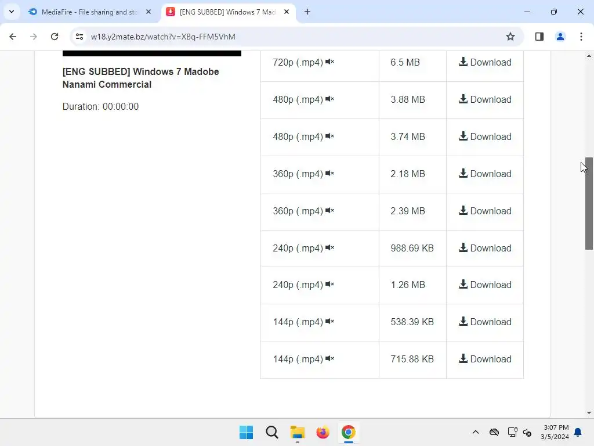Click muted speaker icon in 2.39 MB row

coord(329,210)
